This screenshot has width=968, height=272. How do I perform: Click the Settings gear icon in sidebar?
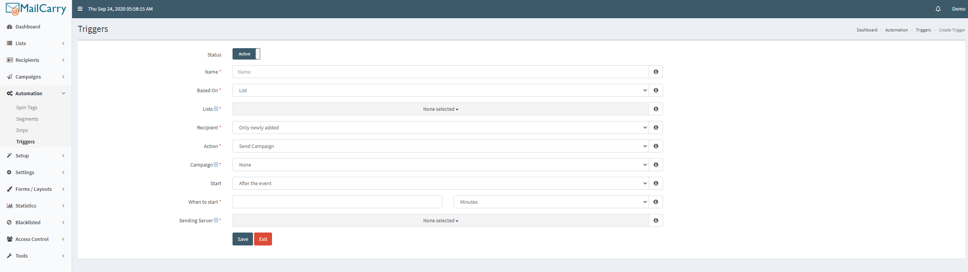click(9, 172)
